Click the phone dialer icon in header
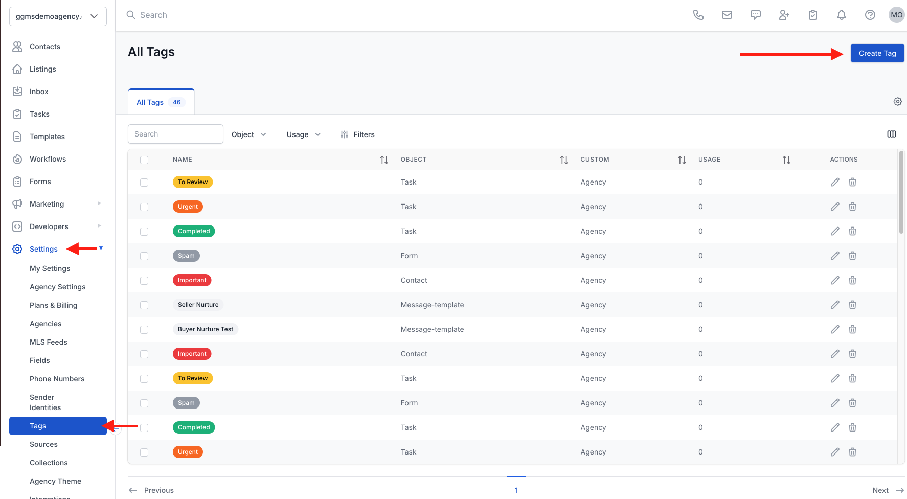The width and height of the screenshot is (907, 499). (x=698, y=15)
